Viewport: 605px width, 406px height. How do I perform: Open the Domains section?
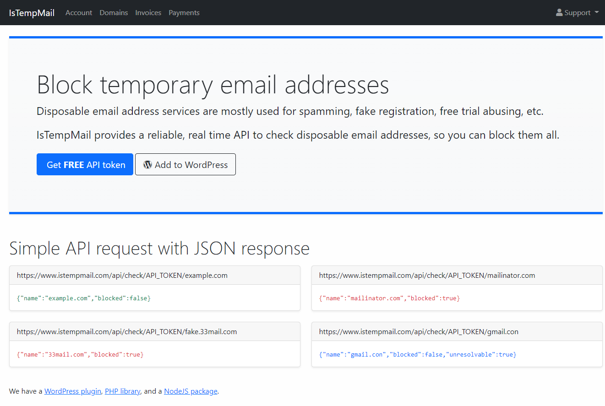tap(113, 13)
